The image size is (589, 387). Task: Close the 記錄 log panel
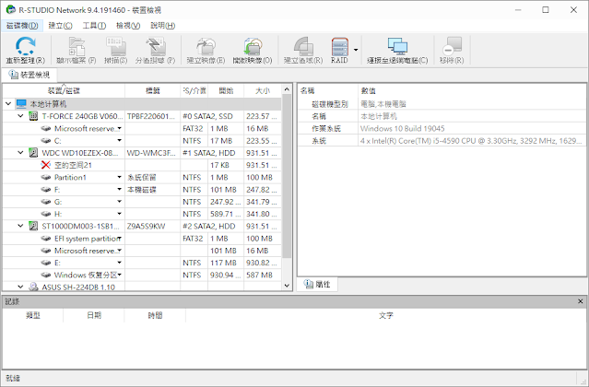580,301
